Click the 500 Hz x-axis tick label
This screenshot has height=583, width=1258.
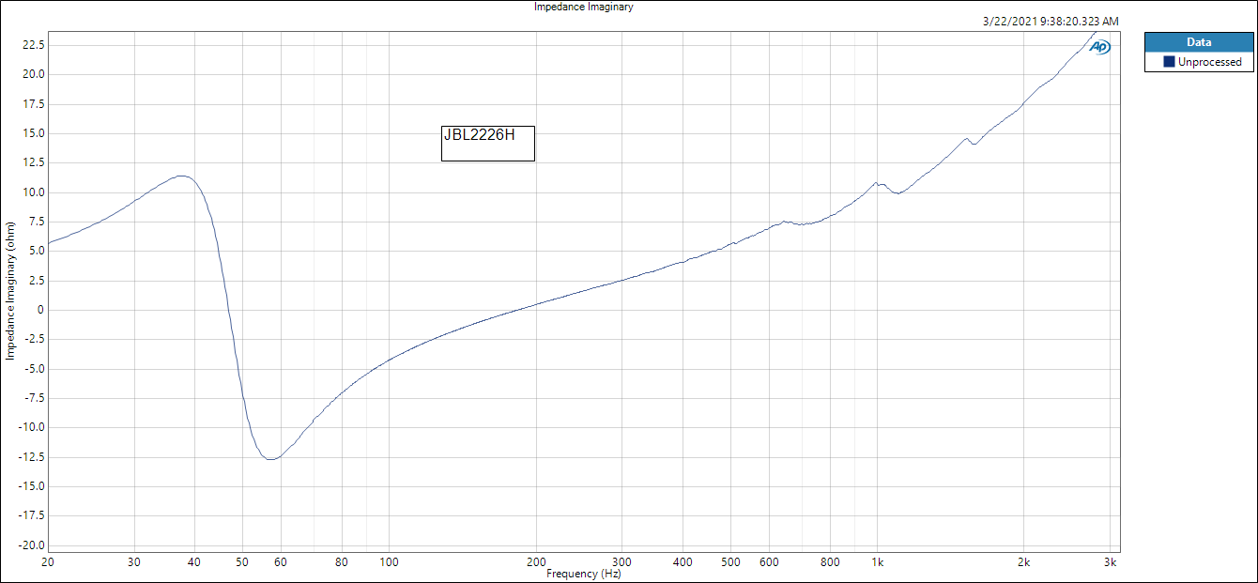[730, 562]
